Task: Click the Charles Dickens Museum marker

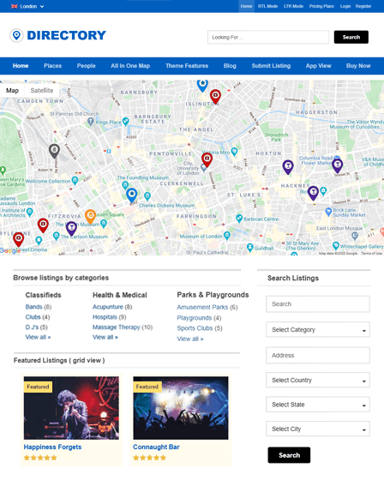Action: tap(147, 196)
